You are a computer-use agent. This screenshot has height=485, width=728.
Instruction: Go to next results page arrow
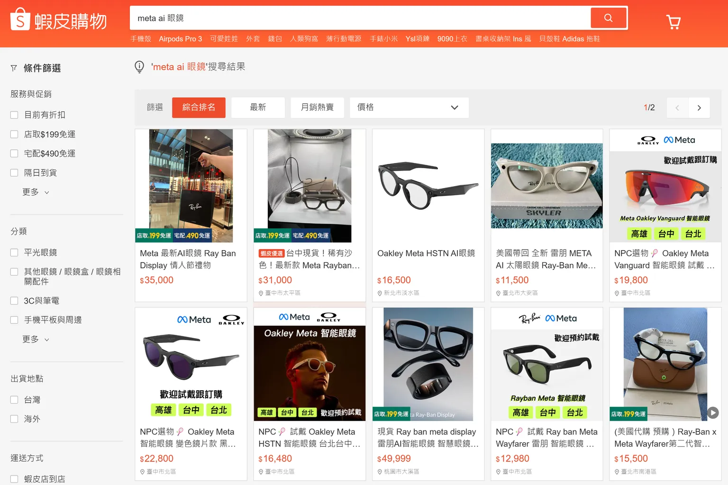tap(699, 108)
